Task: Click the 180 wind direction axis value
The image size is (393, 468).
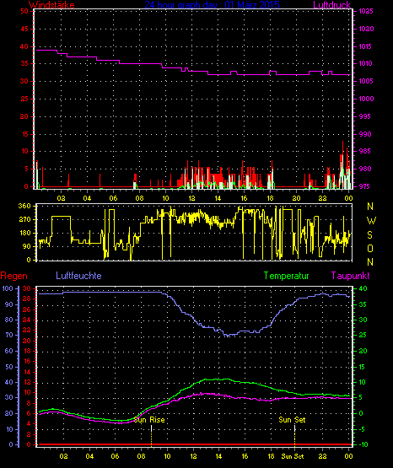Action: click(x=24, y=233)
